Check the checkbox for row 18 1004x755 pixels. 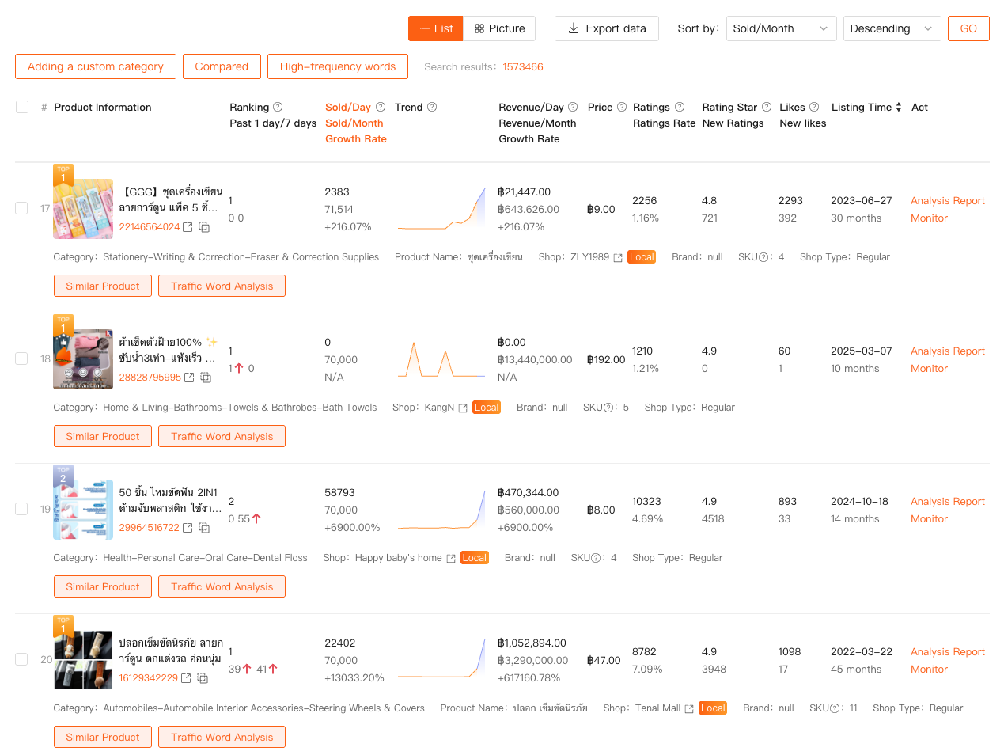coord(21,358)
